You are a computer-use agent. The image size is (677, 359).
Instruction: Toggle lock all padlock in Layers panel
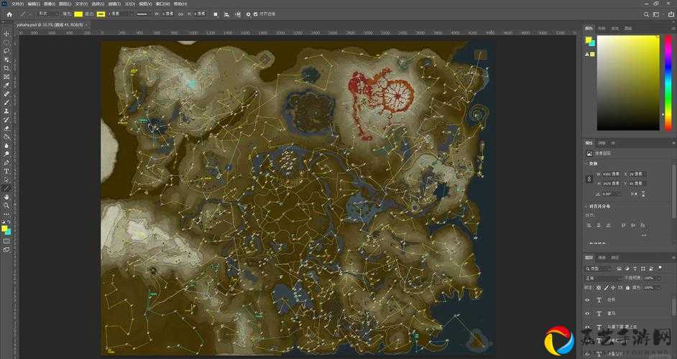point(627,287)
